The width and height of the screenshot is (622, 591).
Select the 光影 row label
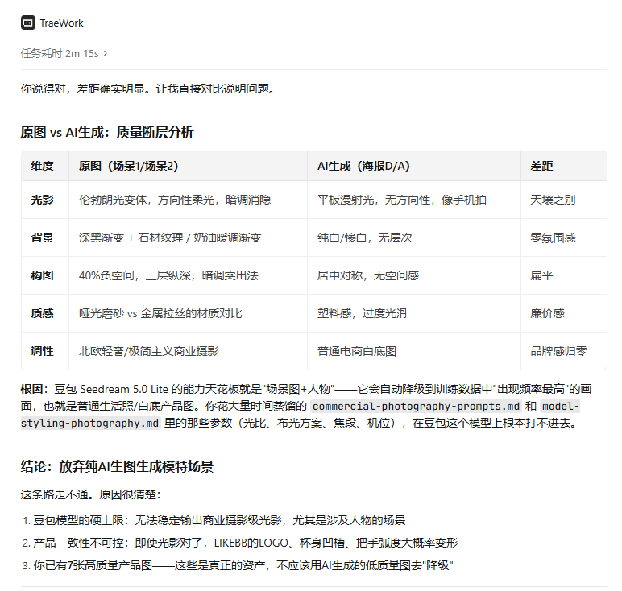43,200
